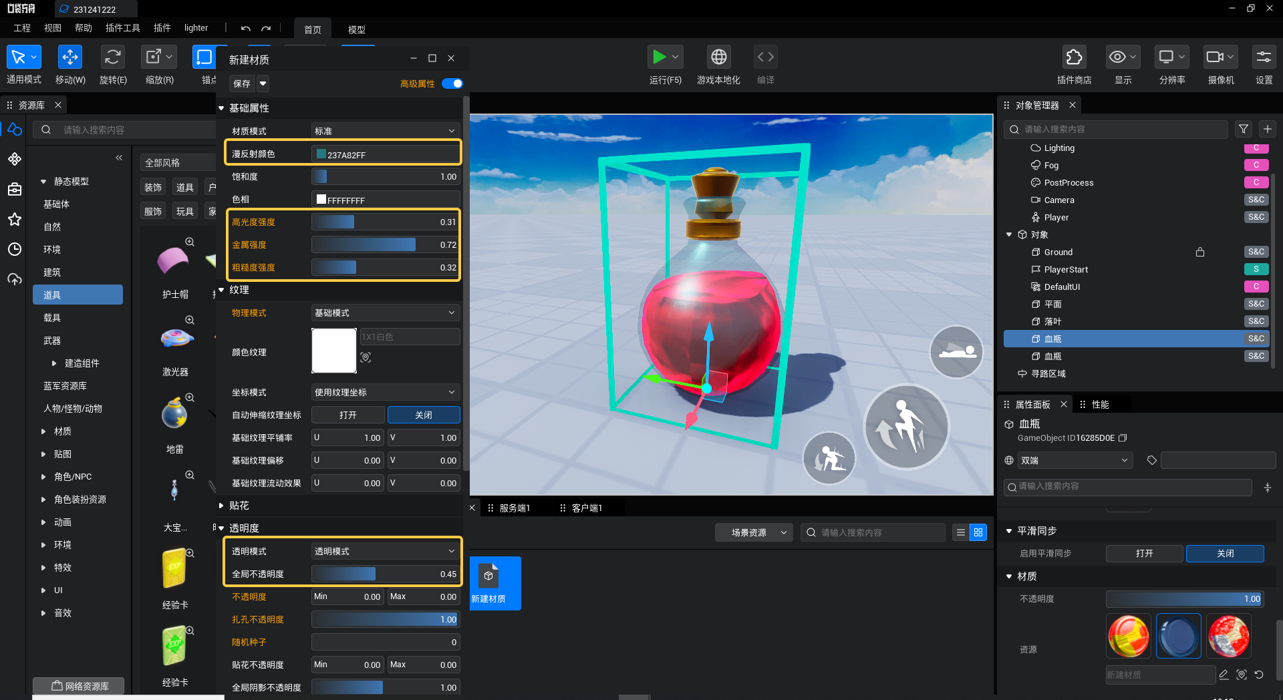Switch scene resources to list view
The height and width of the screenshot is (700, 1283).
tap(961, 532)
